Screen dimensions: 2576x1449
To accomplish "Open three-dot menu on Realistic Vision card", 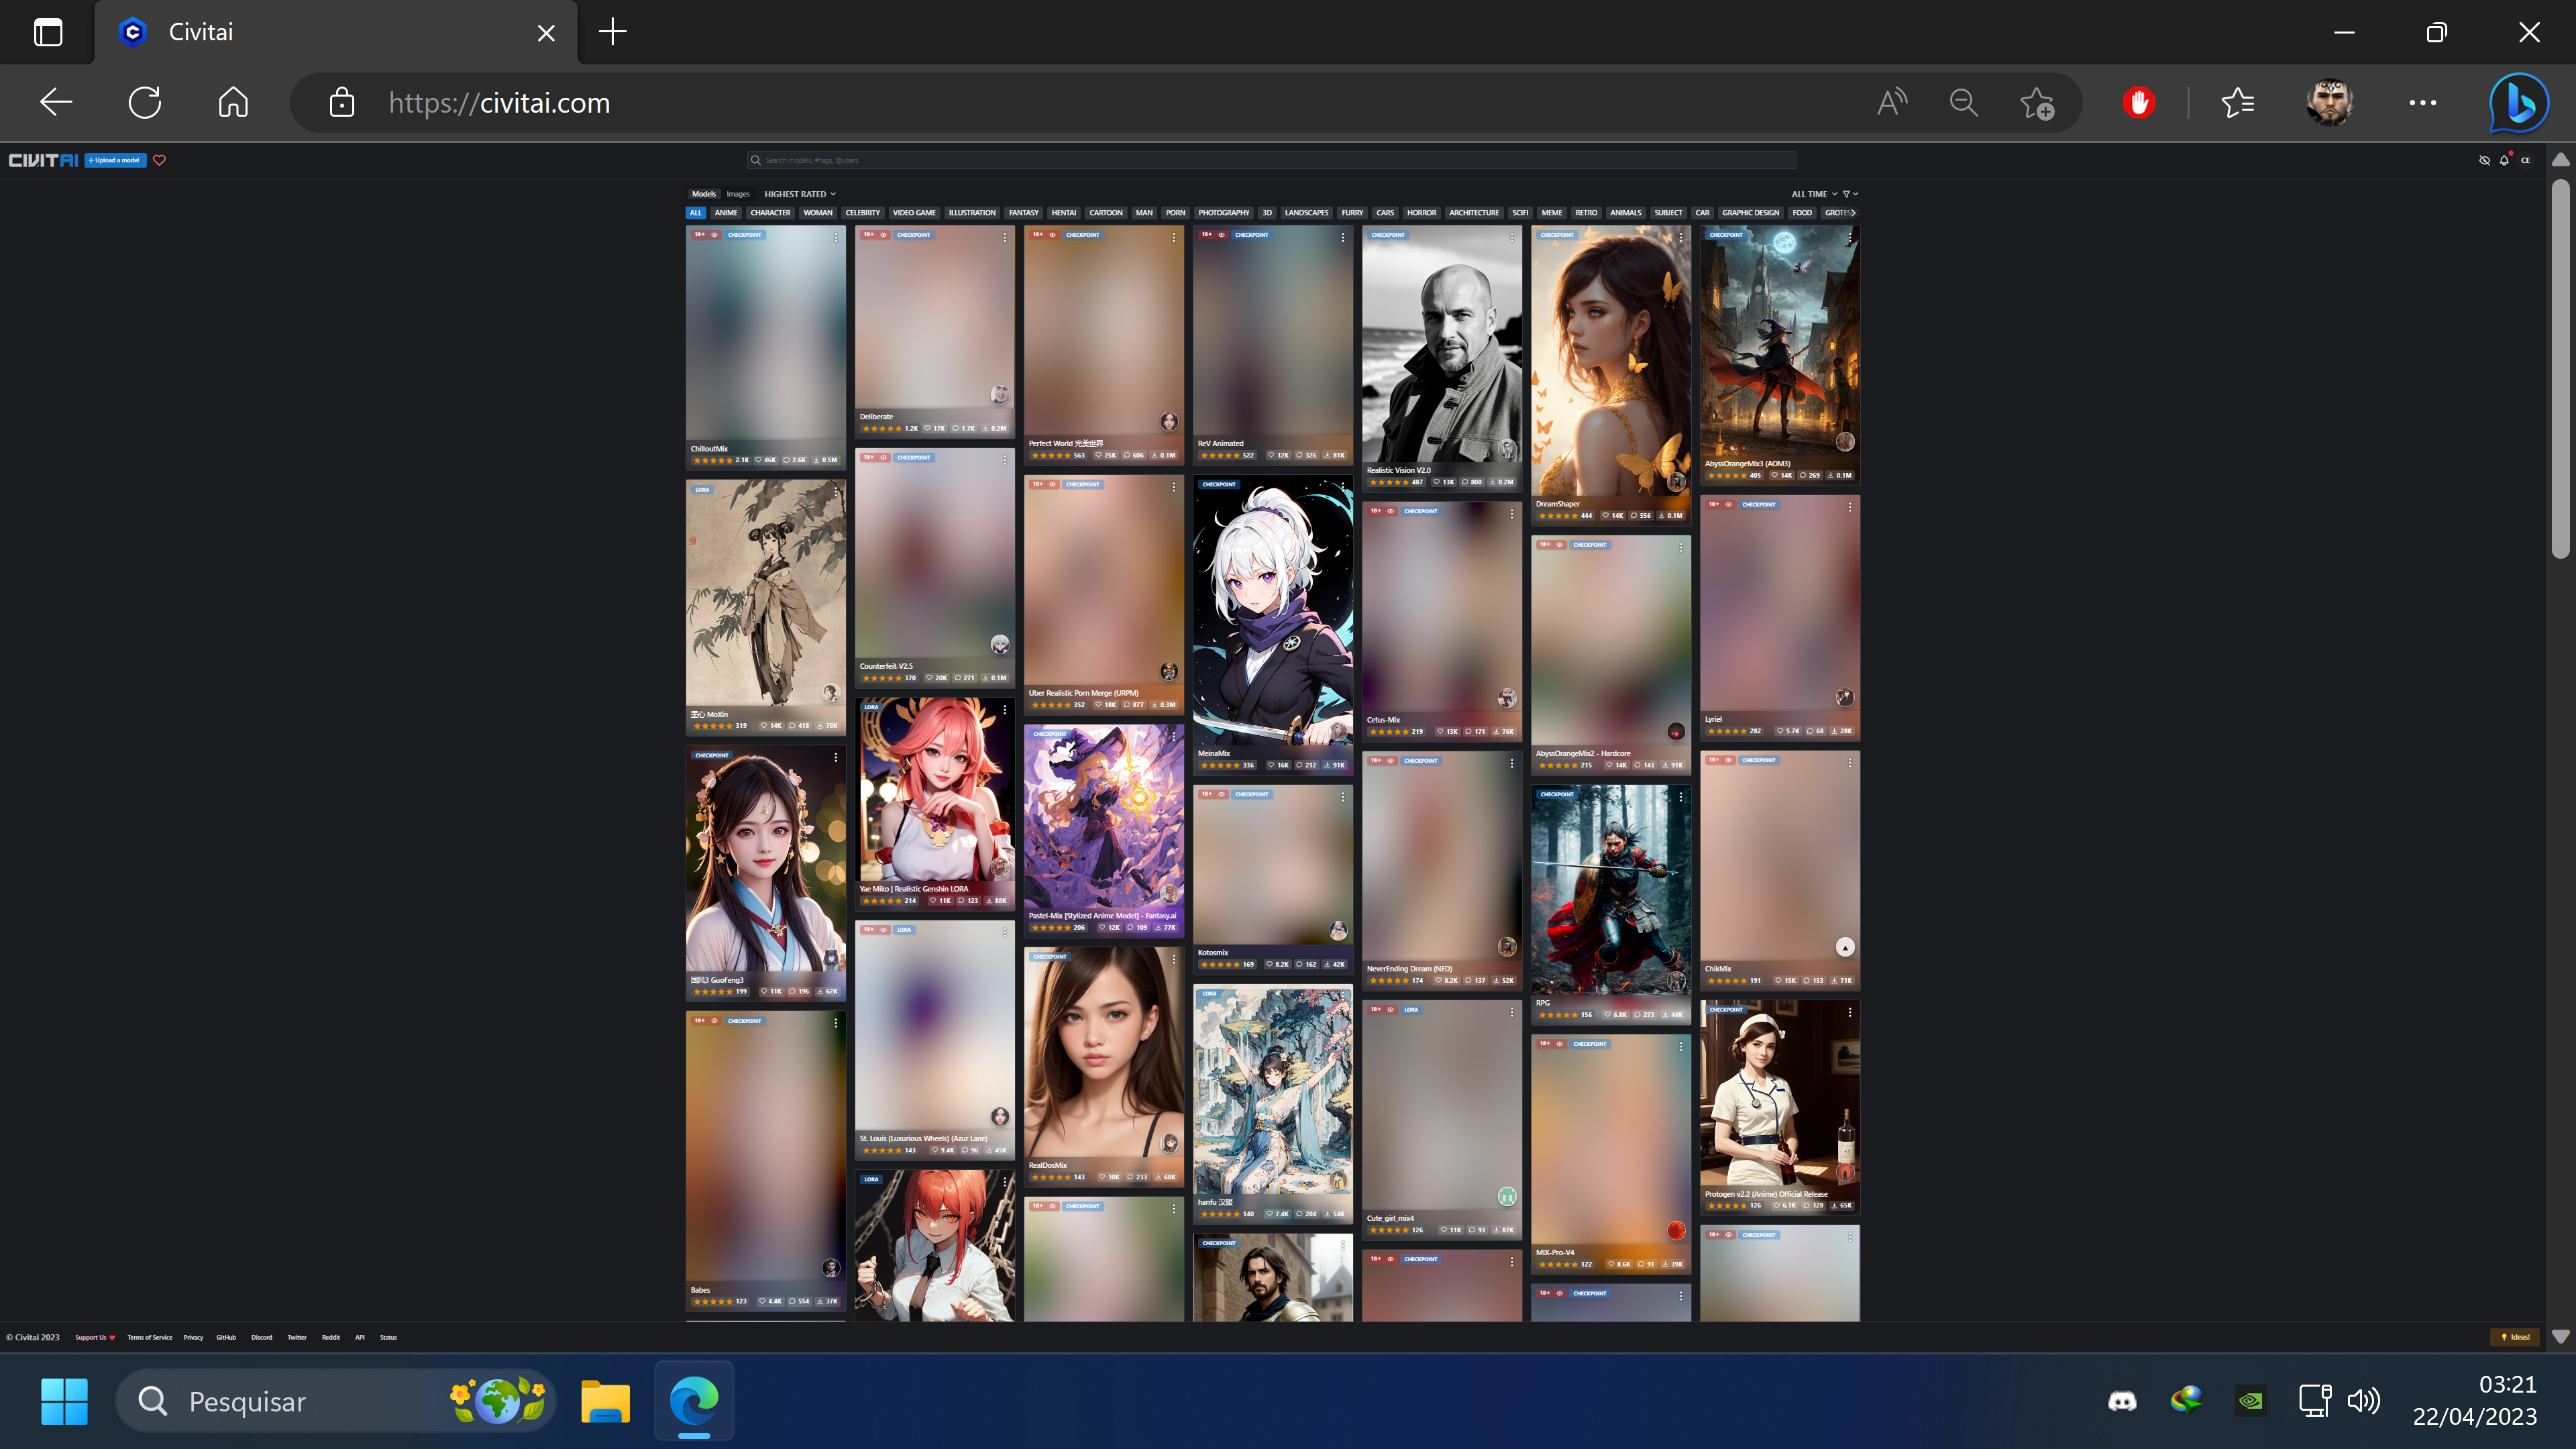I will pyautogui.click(x=1511, y=237).
